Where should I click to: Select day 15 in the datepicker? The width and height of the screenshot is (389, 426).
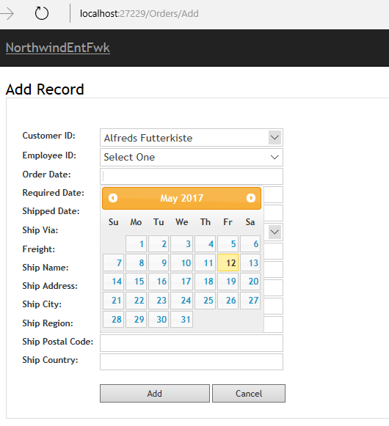(x=137, y=282)
